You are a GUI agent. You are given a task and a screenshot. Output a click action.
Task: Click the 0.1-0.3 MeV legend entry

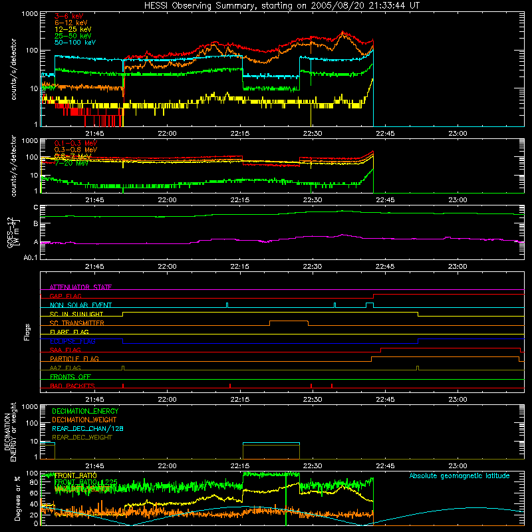click(76, 143)
